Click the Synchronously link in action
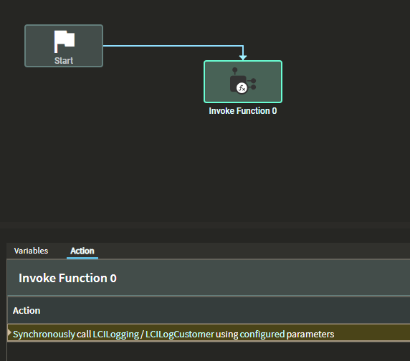 click(44, 334)
